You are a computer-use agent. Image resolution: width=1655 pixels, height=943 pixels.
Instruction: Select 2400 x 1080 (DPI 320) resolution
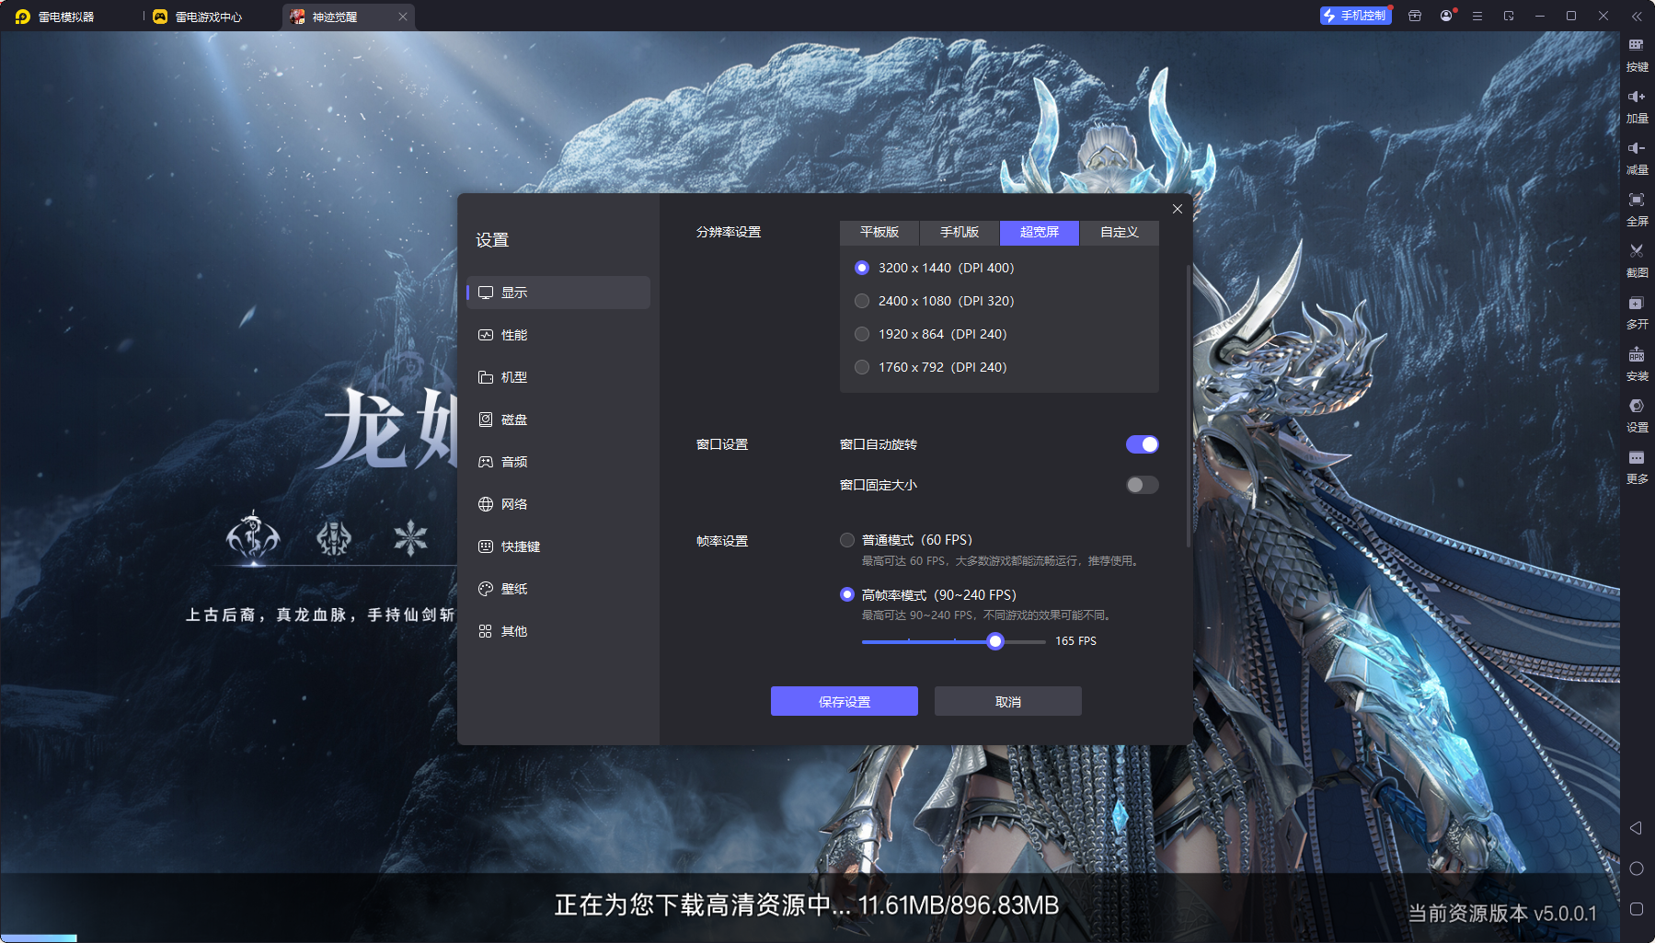[x=935, y=301]
